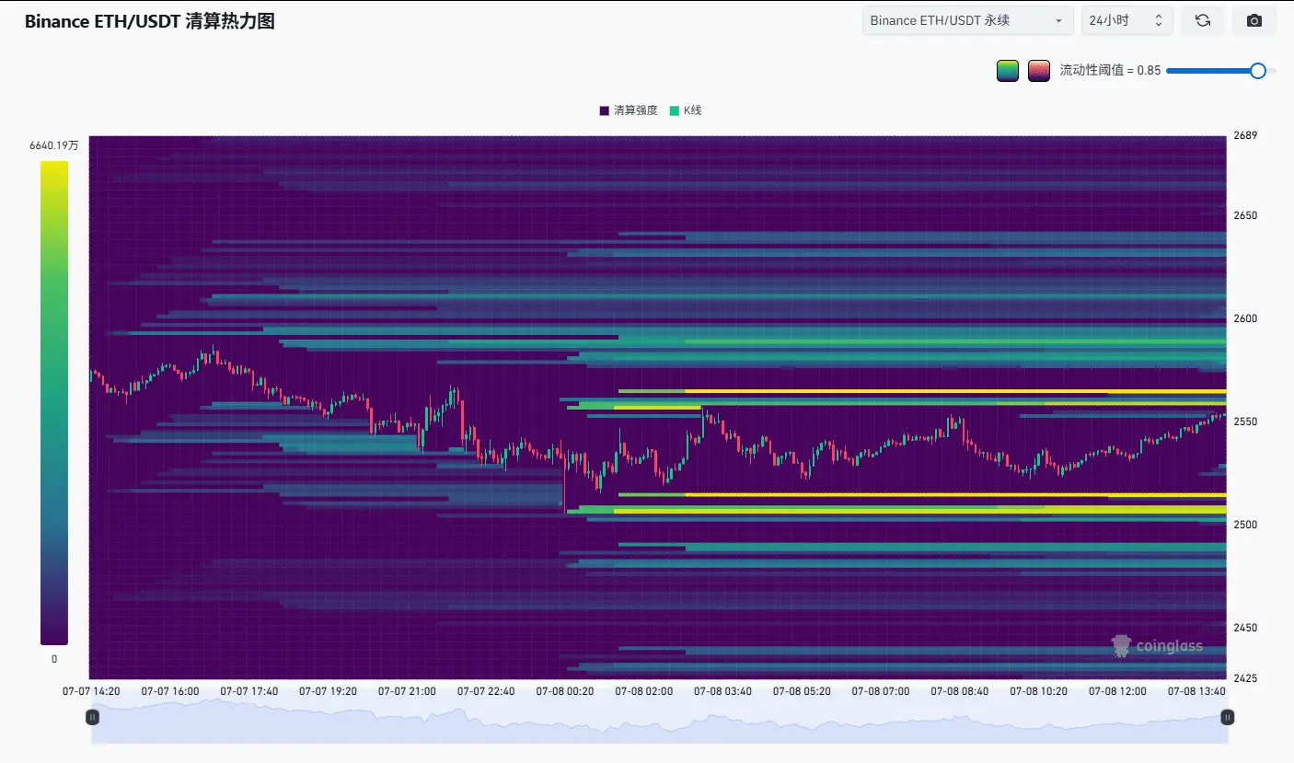This screenshot has width=1294, height=763.
Task: Select the pink-purple heatmap color scheme
Action: 1039,70
